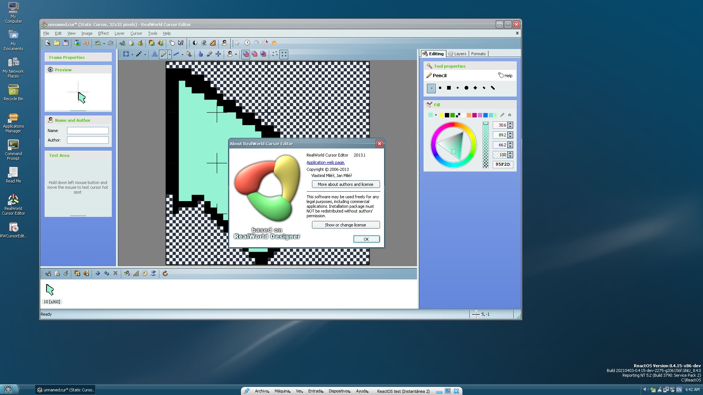Click 'Show or change license' button
The height and width of the screenshot is (395, 703).
[x=346, y=225]
